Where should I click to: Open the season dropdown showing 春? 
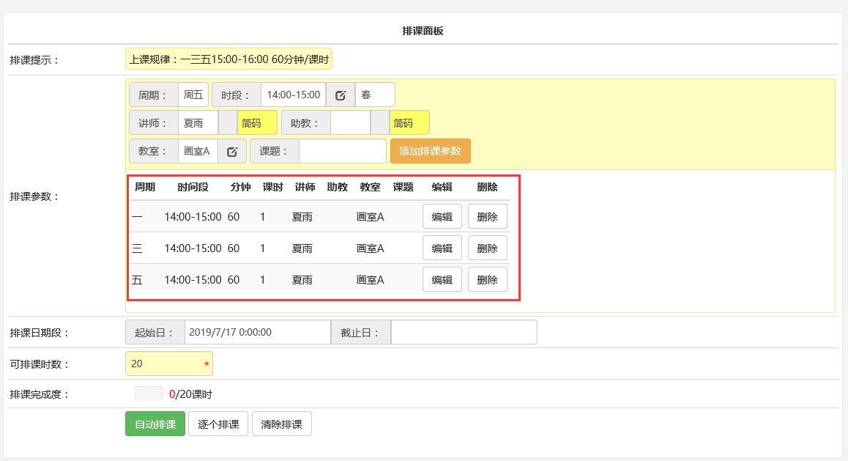pyautogui.click(x=375, y=95)
